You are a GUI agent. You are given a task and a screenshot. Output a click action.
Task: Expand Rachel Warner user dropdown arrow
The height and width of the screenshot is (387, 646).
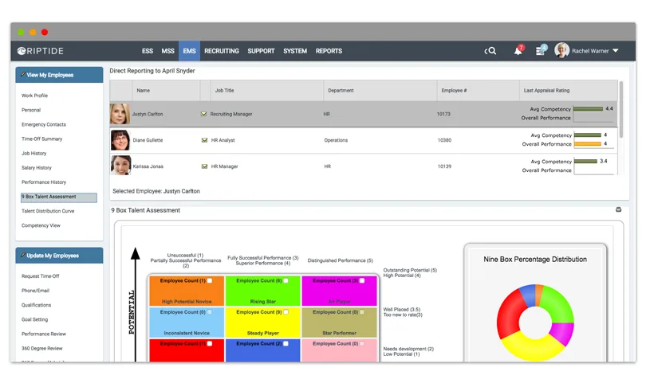[616, 51]
